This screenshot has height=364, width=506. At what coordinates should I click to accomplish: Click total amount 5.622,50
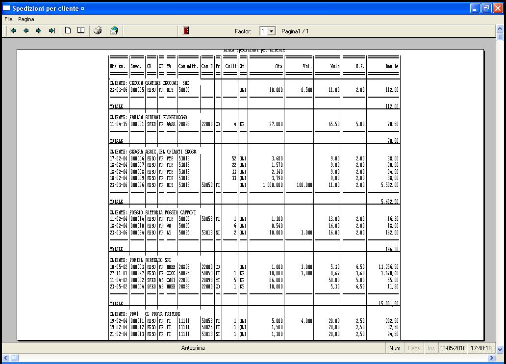click(x=389, y=202)
